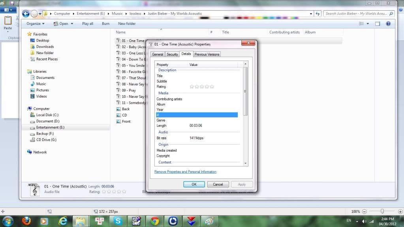
Task: Switch to the Details tab
Action: point(186,54)
